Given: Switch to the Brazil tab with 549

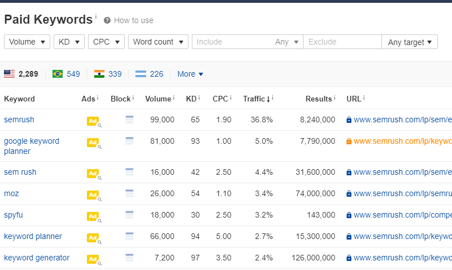Looking at the screenshot, I should [66, 74].
